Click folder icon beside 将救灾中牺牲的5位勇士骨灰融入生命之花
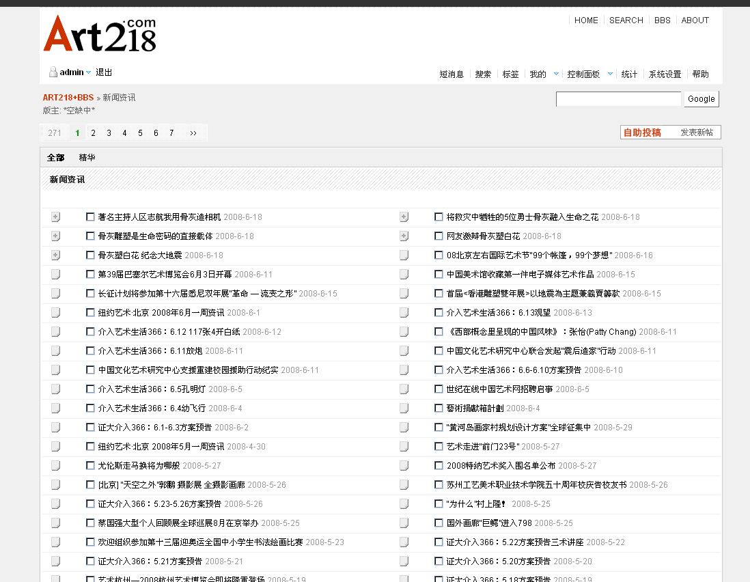750x582 pixels. click(x=404, y=217)
